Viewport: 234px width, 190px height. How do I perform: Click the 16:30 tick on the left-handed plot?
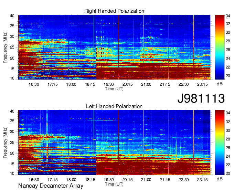pyautogui.click(x=34, y=180)
